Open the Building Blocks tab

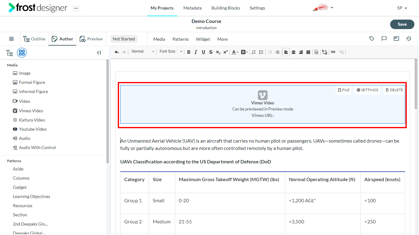226,8
